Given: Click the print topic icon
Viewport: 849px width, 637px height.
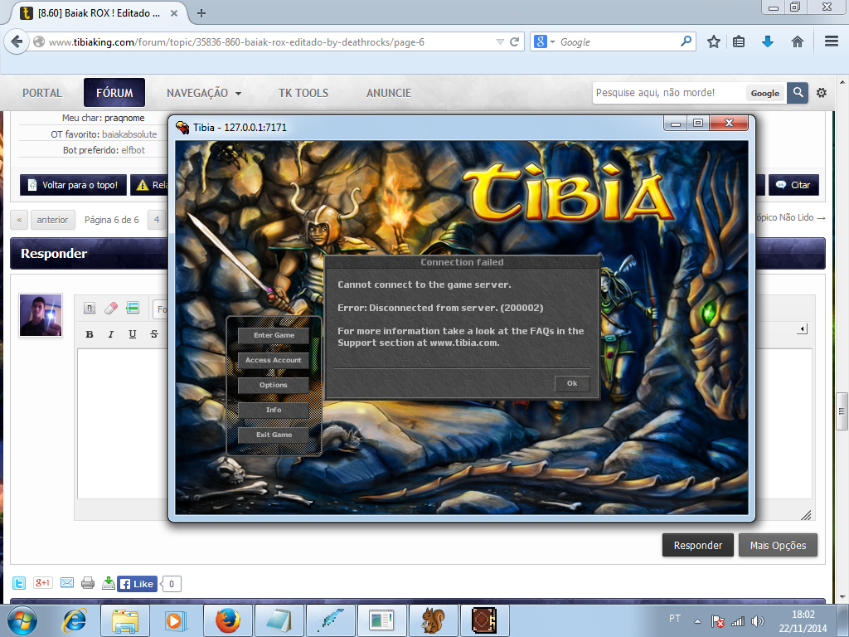Looking at the screenshot, I should (88, 583).
